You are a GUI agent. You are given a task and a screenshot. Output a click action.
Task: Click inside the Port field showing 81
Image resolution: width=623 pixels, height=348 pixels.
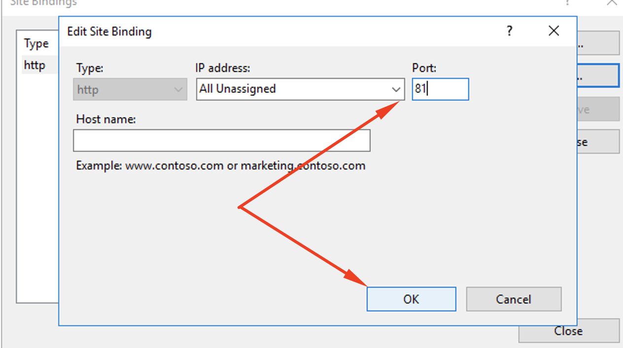coord(440,89)
